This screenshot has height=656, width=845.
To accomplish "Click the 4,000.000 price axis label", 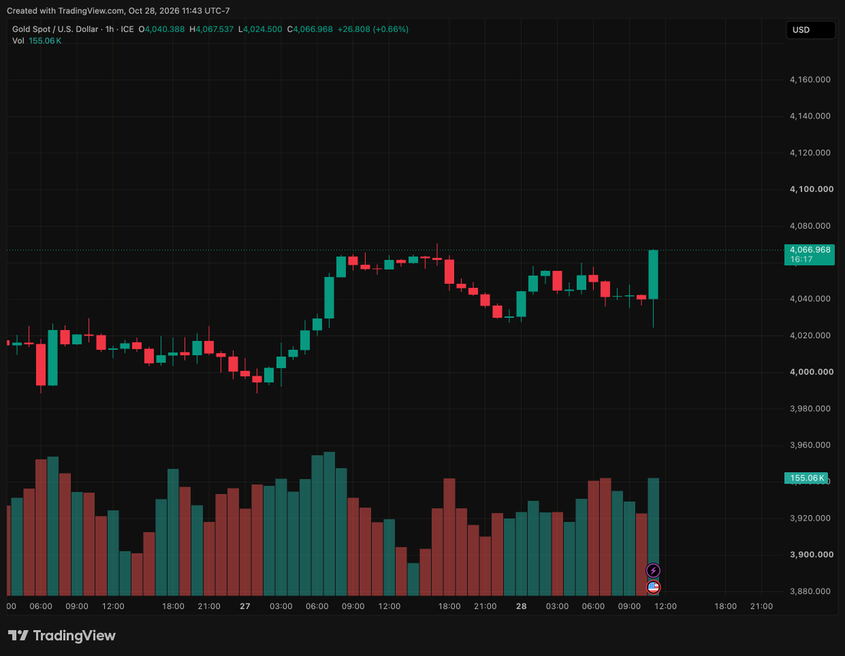I will (x=812, y=372).
